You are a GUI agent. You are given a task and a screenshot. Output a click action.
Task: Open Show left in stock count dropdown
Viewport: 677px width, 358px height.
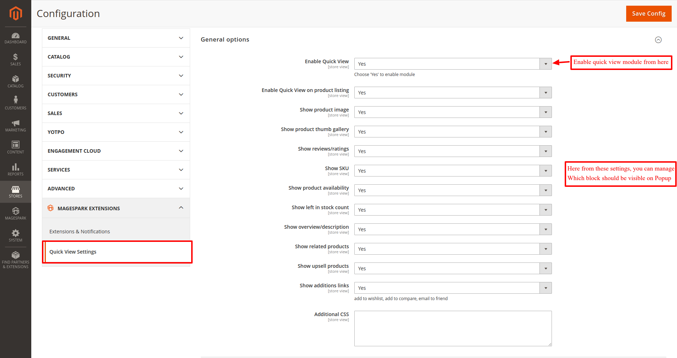point(453,210)
